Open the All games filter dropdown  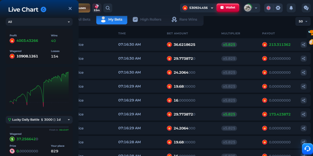click(x=39, y=22)
